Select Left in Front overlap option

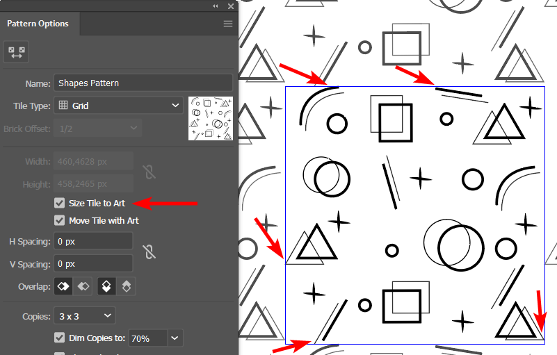tap(63, 286)
